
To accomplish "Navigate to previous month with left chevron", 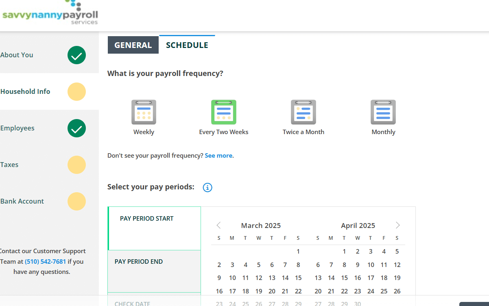I will pyautogui.click(x=218, y=225).
